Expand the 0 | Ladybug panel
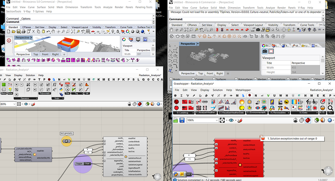Screen dimensions: 335x181 pos(193,113)
